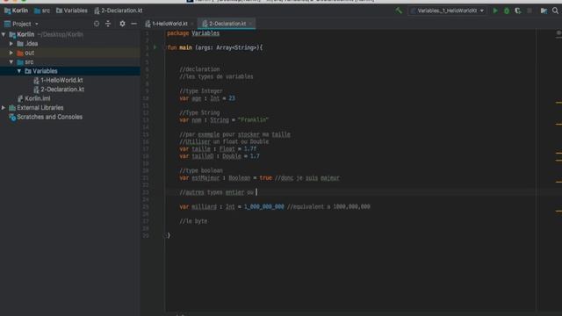Viewport: 562px width, 316px height.
Task: Click the 'true' keyword on Boolean line
Action: pyautogui.click(x=265, y=177)
